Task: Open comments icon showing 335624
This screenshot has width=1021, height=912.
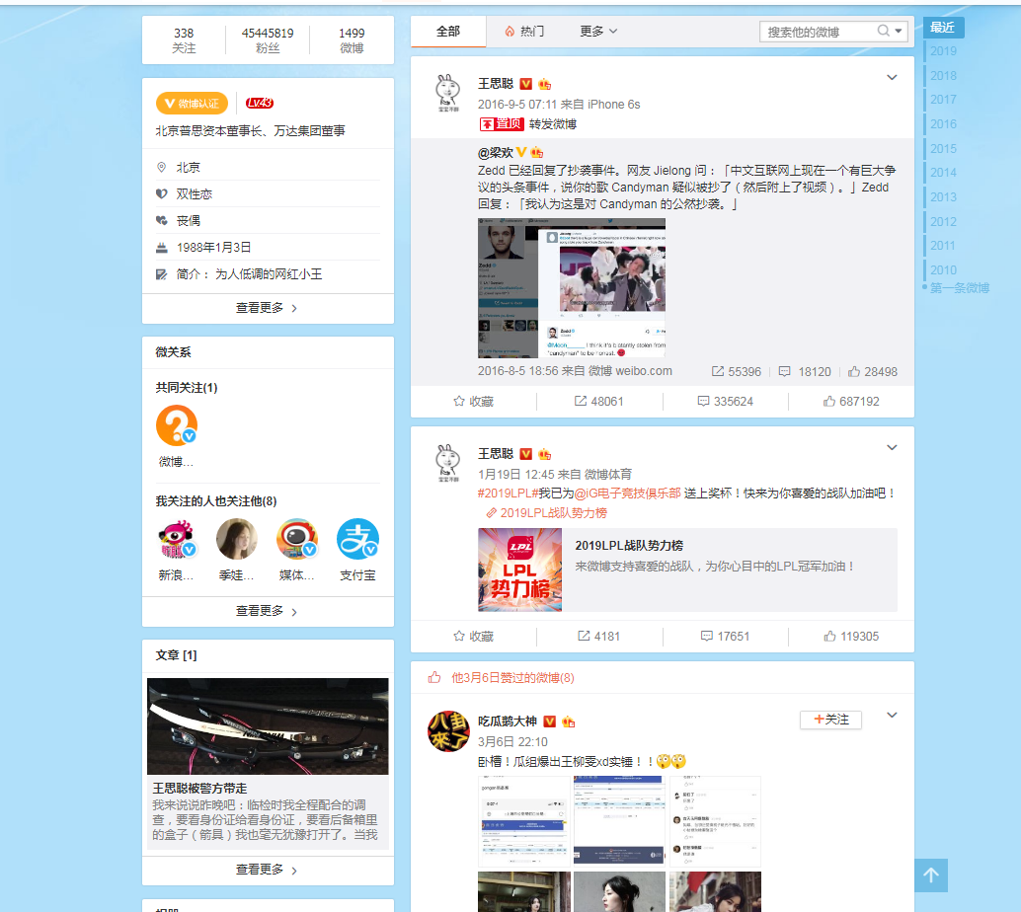Action: [725, 402]
